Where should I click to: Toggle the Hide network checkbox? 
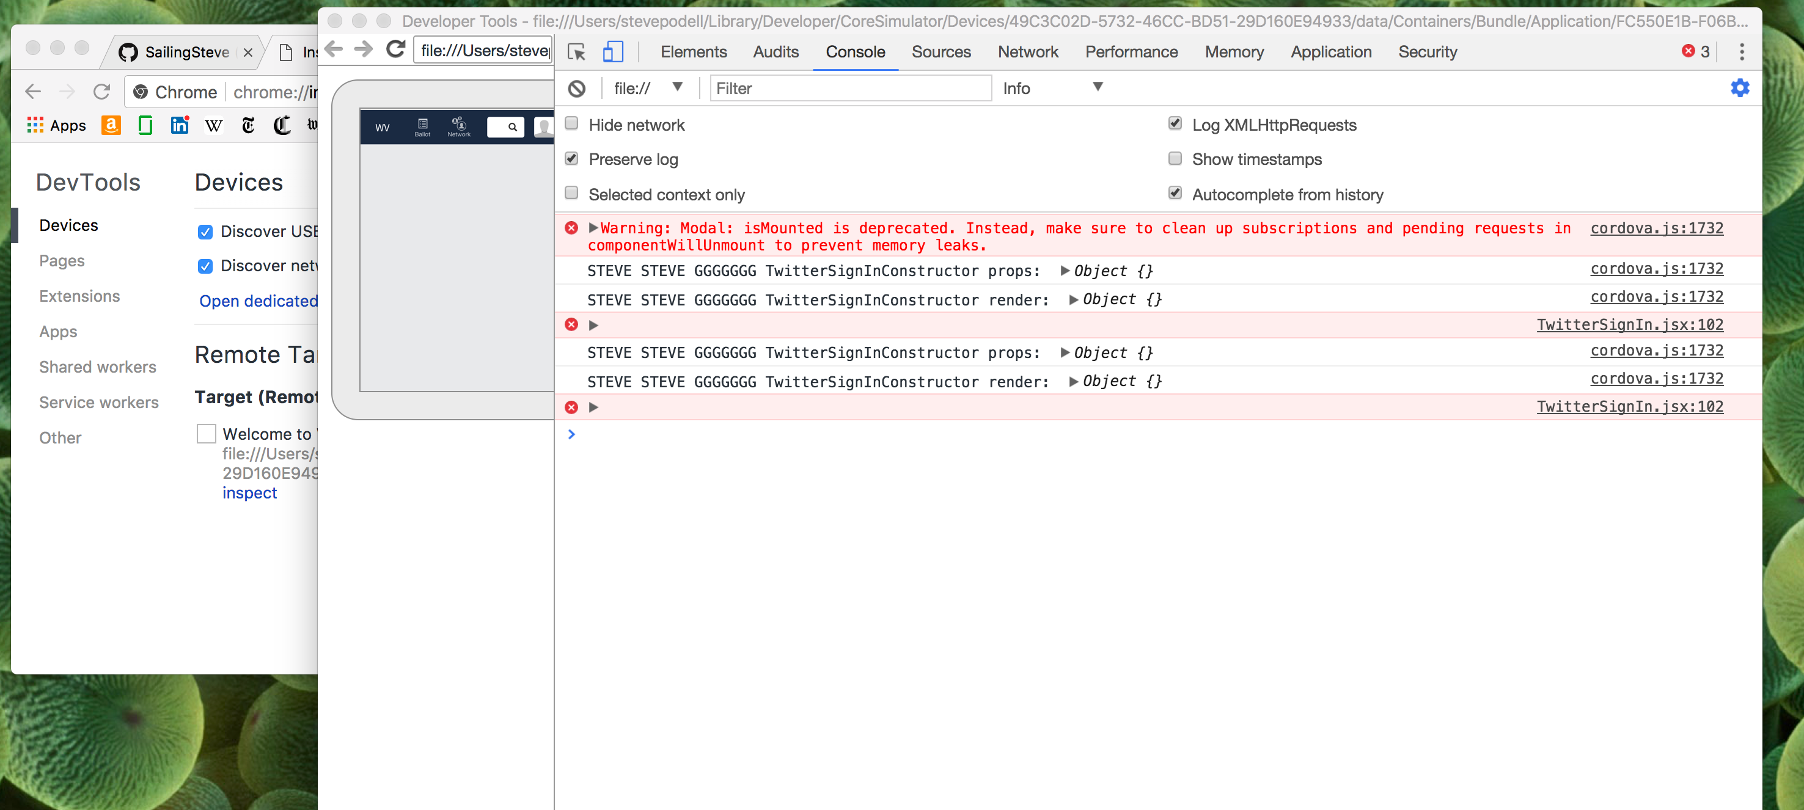pos(572,124)
